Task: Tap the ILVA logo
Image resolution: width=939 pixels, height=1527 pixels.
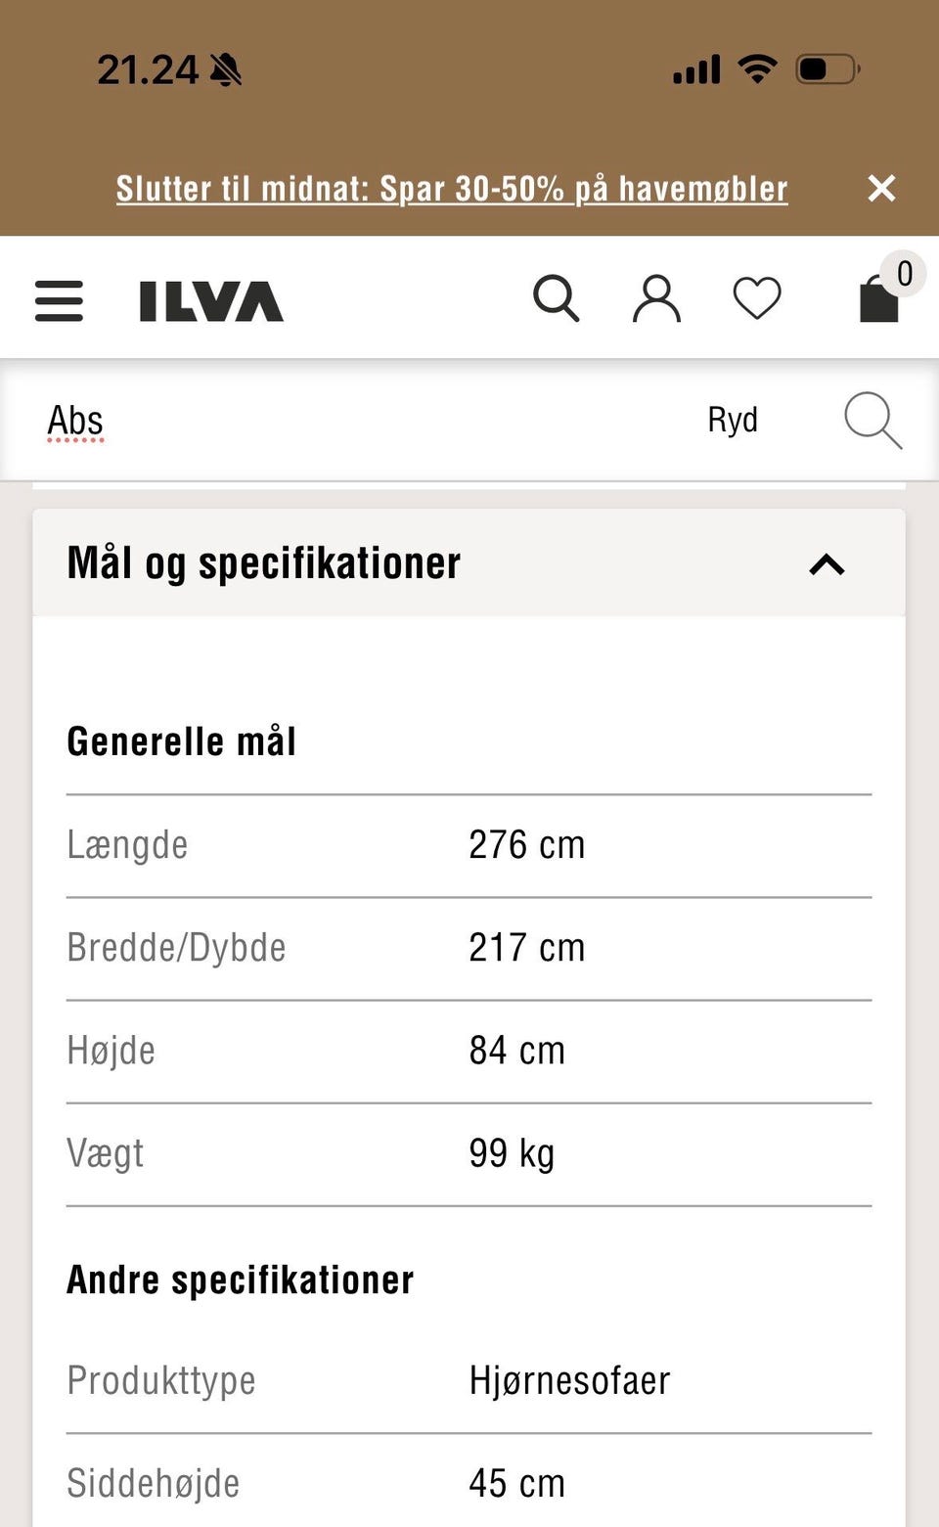Action: tap(211, 301)
